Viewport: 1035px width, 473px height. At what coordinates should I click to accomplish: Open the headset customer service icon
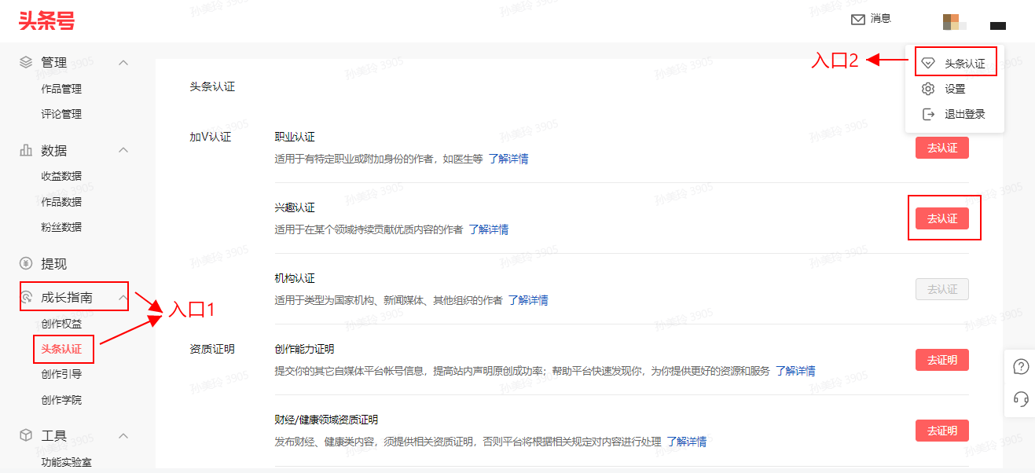point(1021,399)
